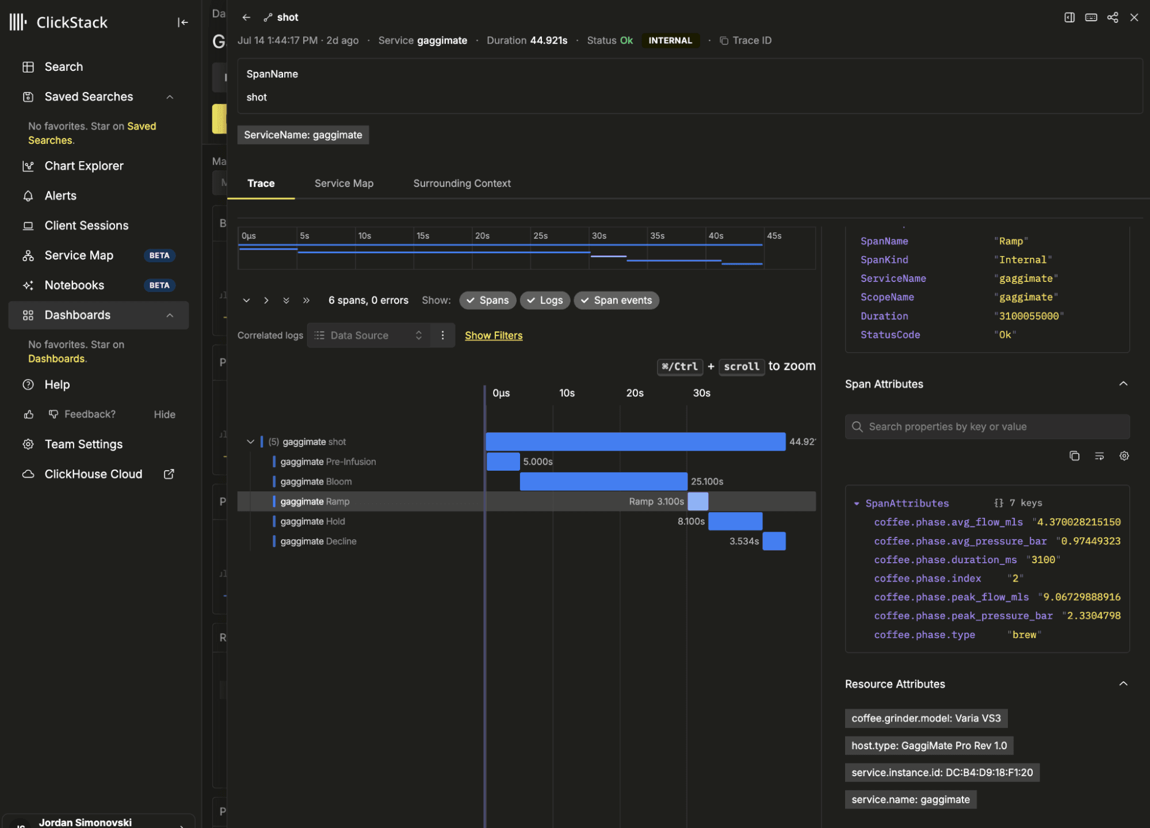Click the trace minimap overview
The width and height of the screenshot is (1150, 828).
tap(526, 248)
